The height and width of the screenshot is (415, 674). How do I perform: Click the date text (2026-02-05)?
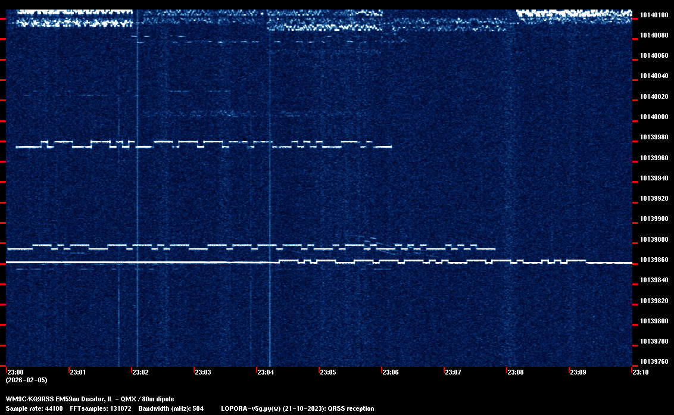pos(26,380)
